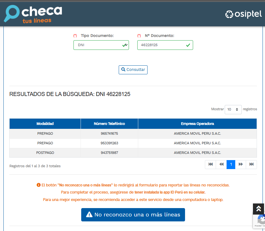Click the green check beside N° Documento

pyautogui.click(x=188, y=45)
